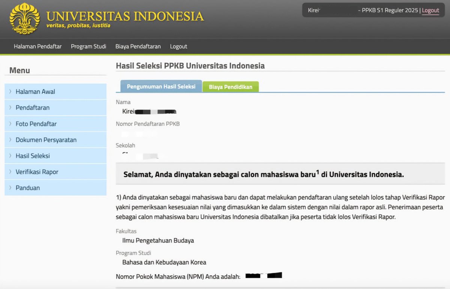Viewport: 450px width, 289px height.
Task: Open Program Studi in top navigation
Action: tap(88, 47)
